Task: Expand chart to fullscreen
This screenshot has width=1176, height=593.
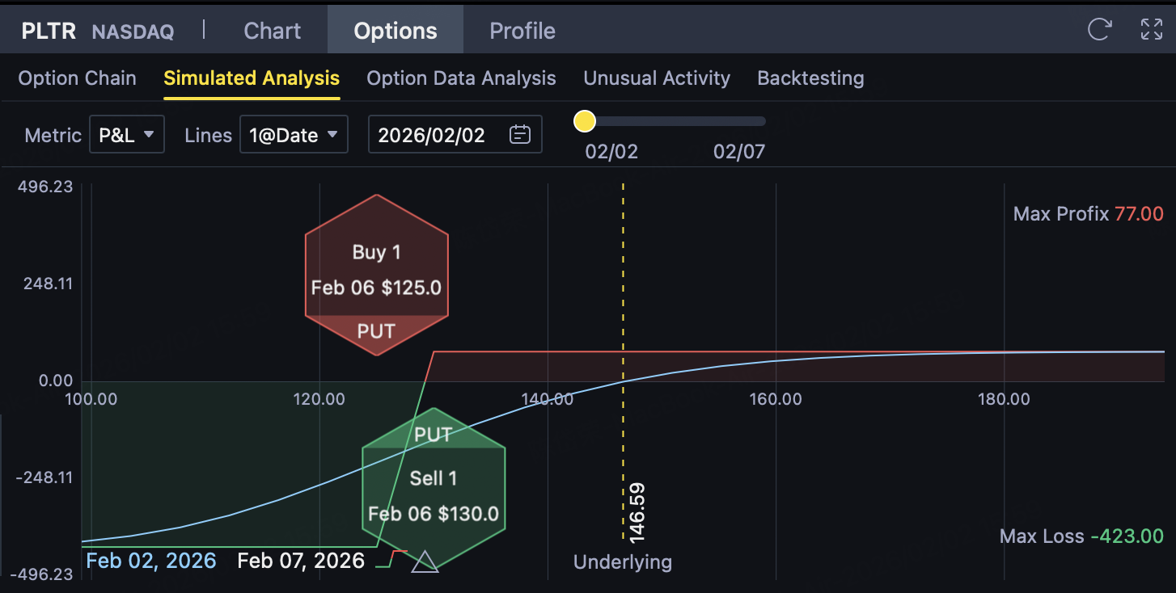Action: (x=1151, y=30)
